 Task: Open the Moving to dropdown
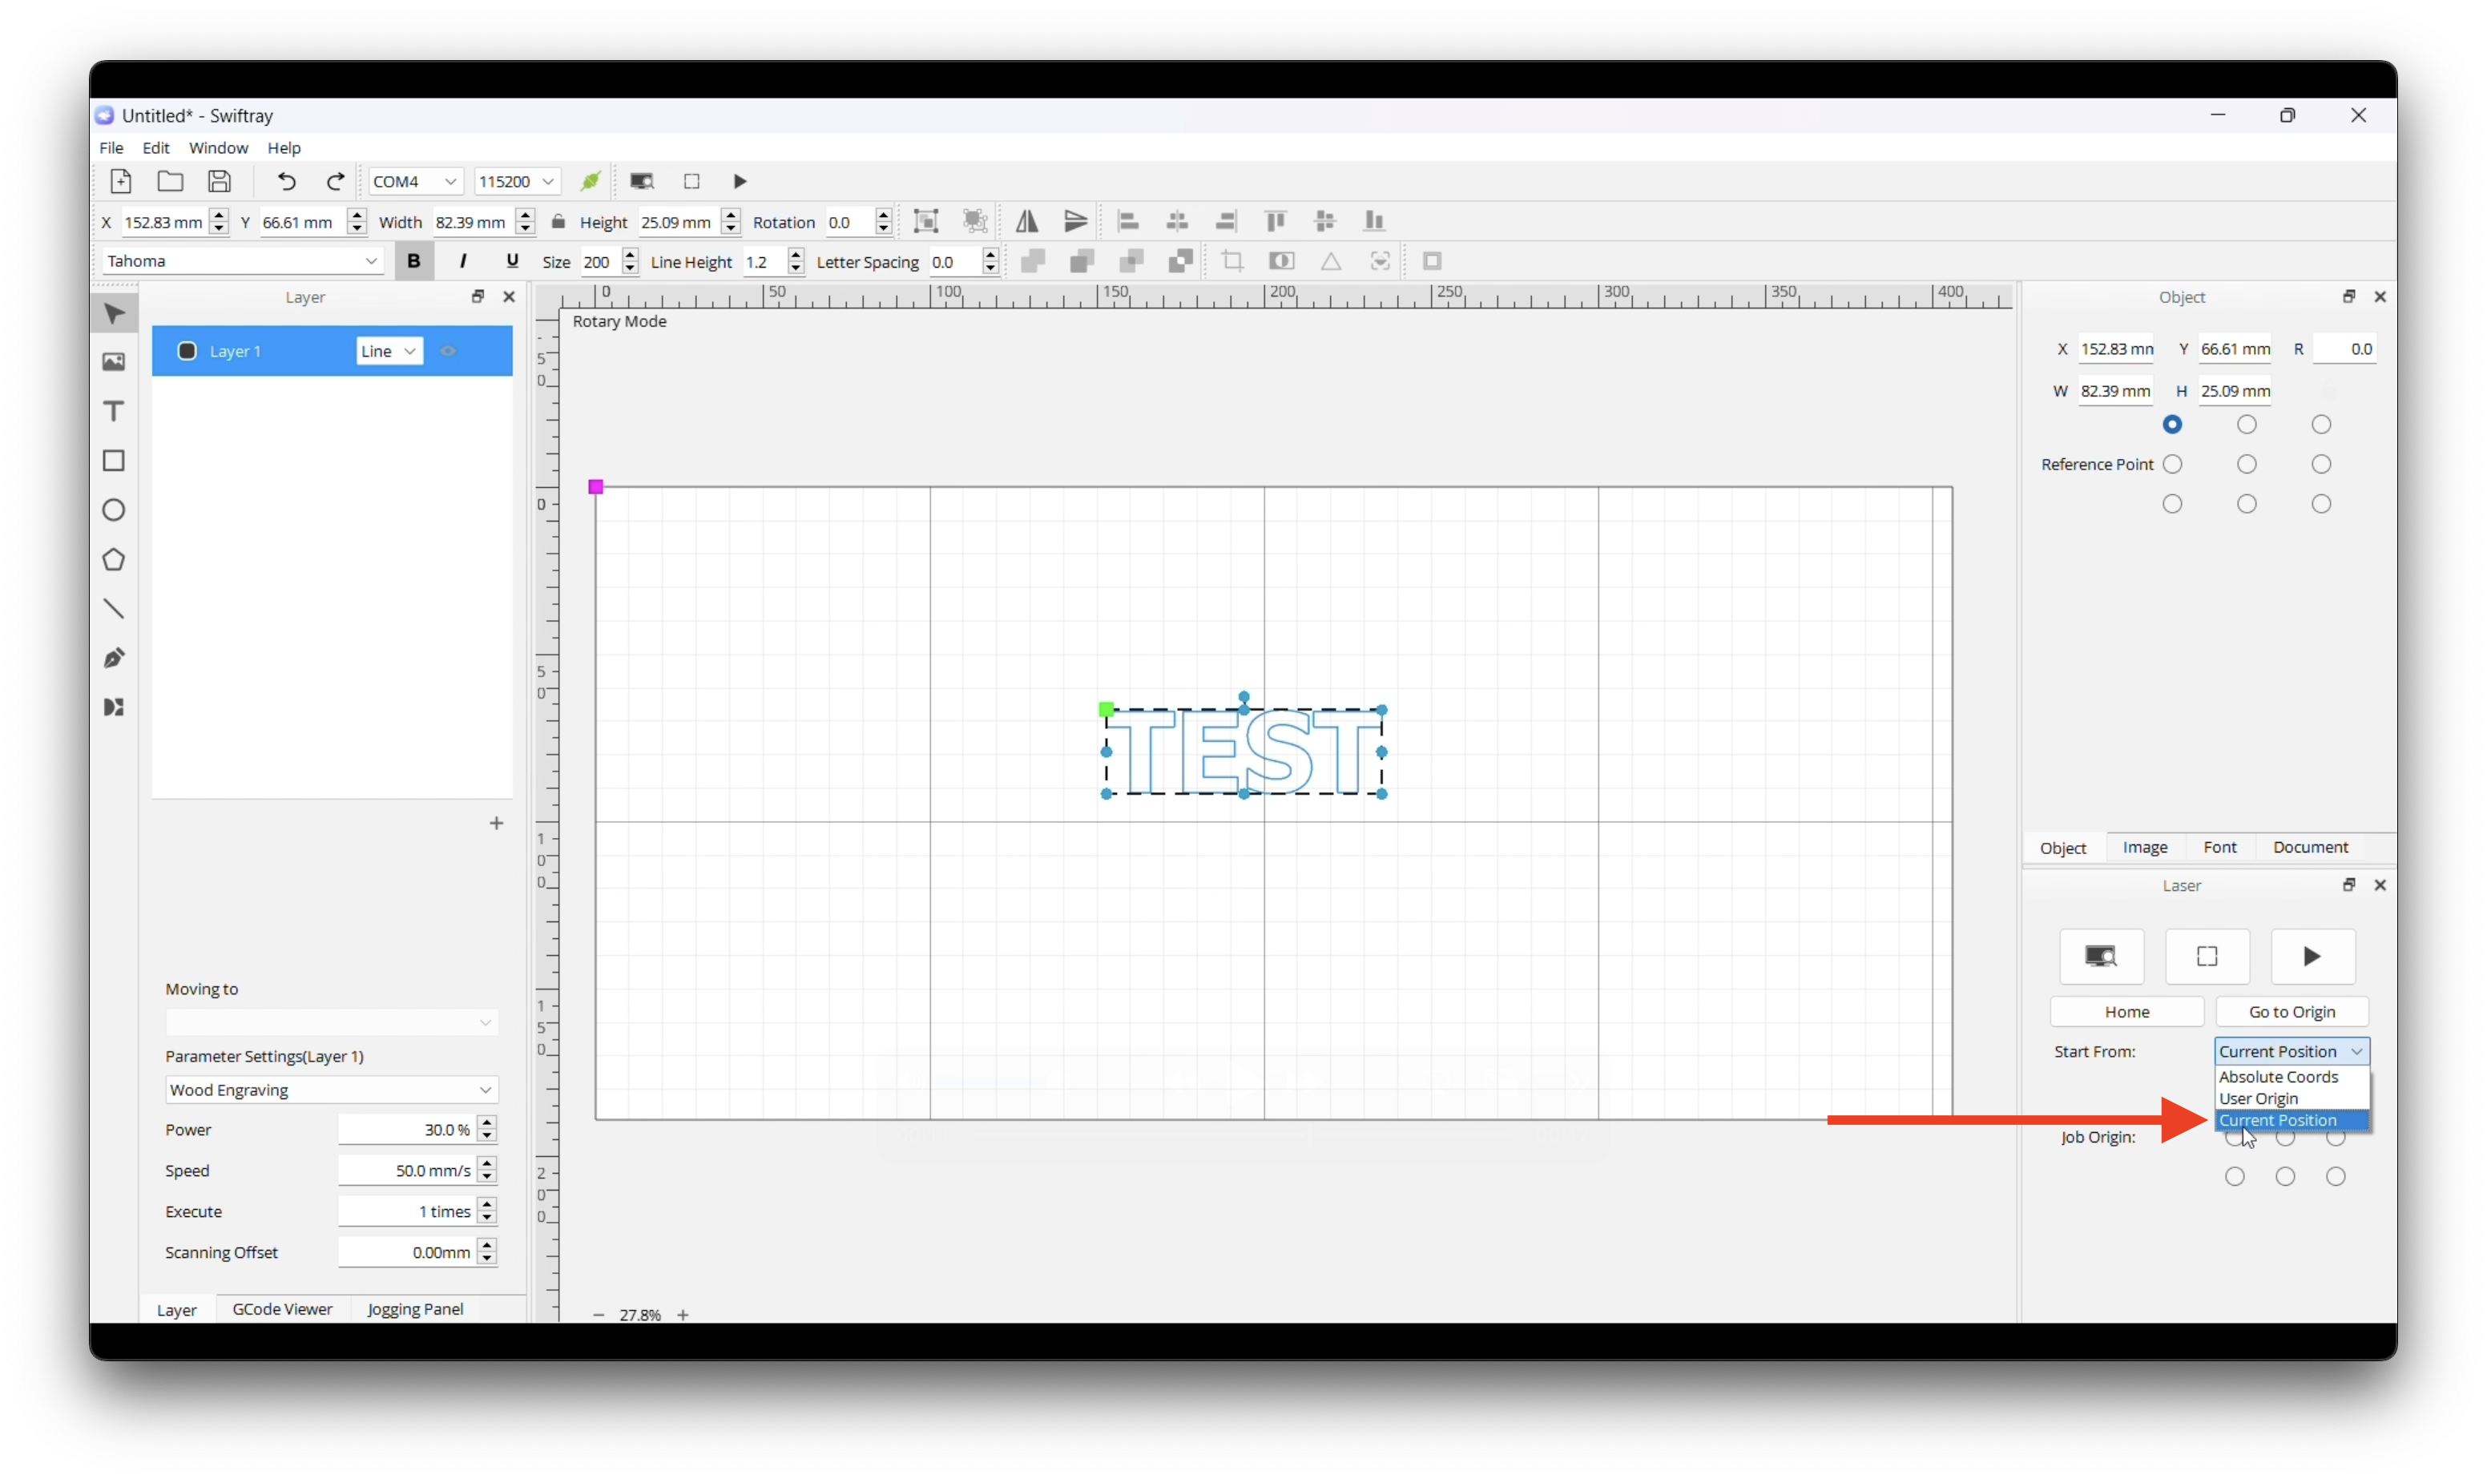click(331, 1022)
